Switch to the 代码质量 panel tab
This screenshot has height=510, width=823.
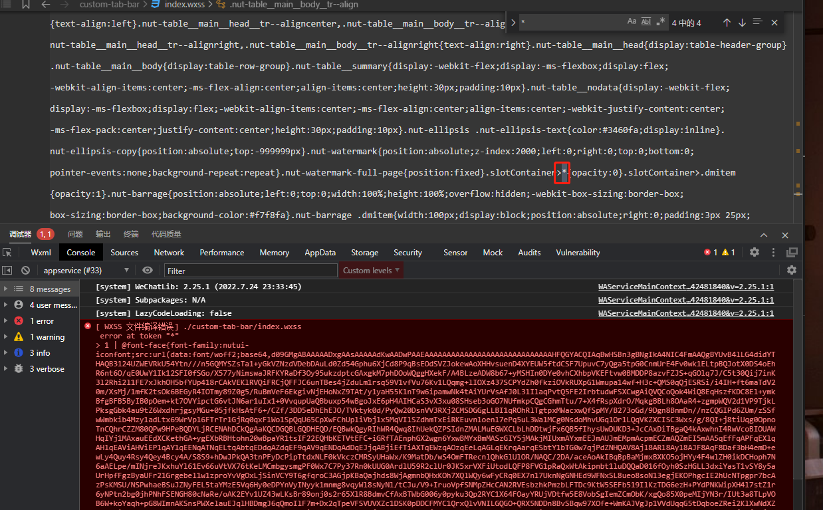[x=166, y=234]
